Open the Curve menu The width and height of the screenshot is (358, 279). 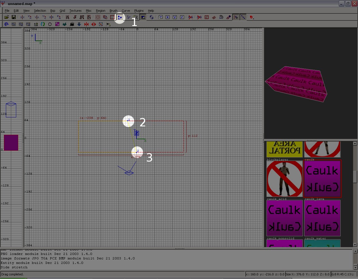coord(126,11)
